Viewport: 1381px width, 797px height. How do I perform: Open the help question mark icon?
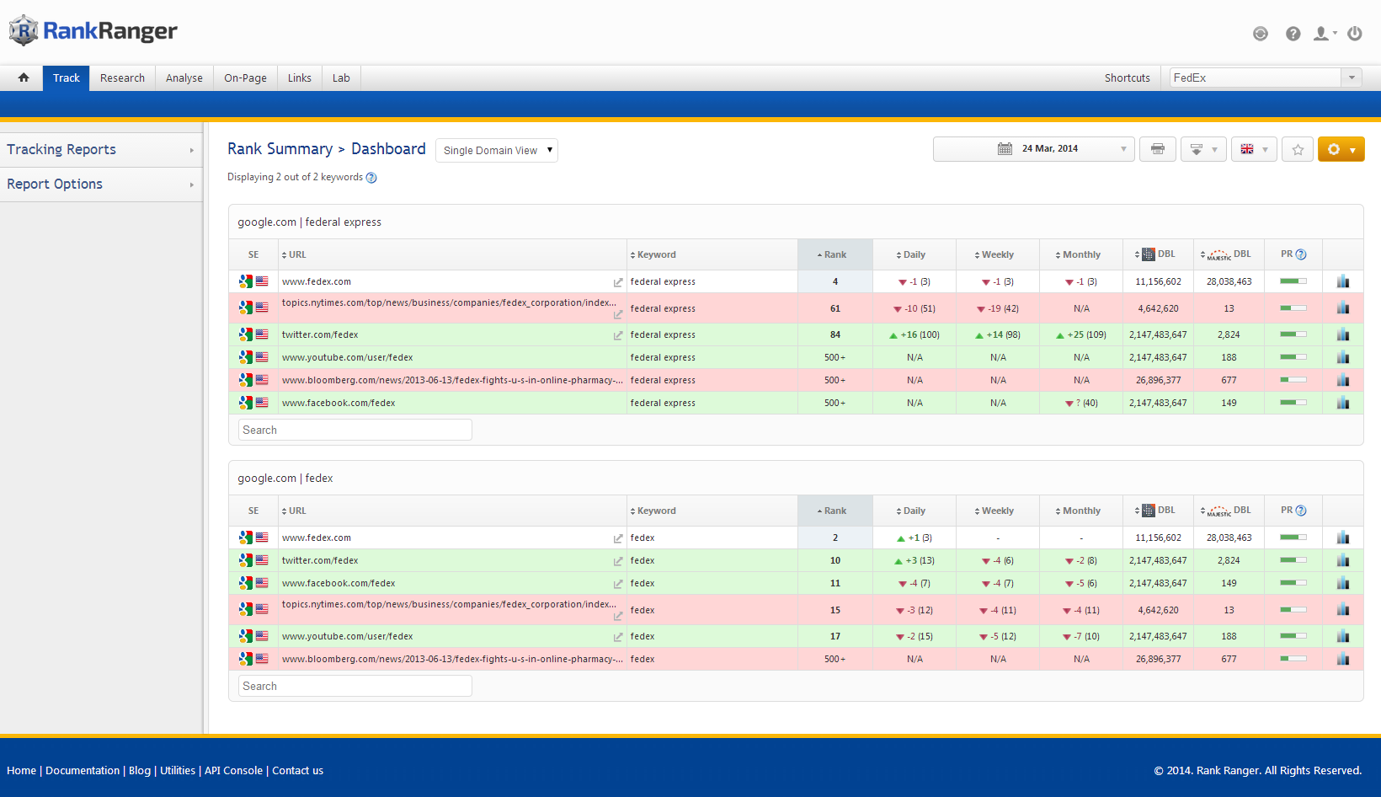pyautogui.click(x=1293, y=34)
